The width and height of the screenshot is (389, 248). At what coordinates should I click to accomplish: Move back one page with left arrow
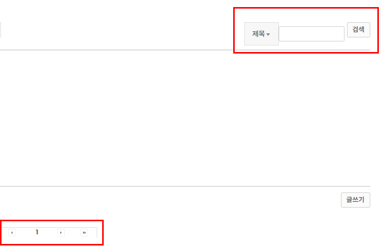[x=12, y=233]
